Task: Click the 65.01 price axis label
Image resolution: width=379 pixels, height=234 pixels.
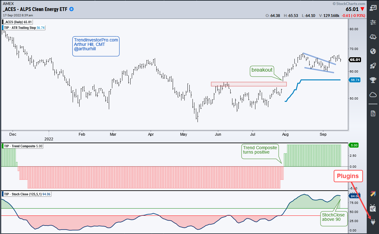Action: (x=355, y=60)
